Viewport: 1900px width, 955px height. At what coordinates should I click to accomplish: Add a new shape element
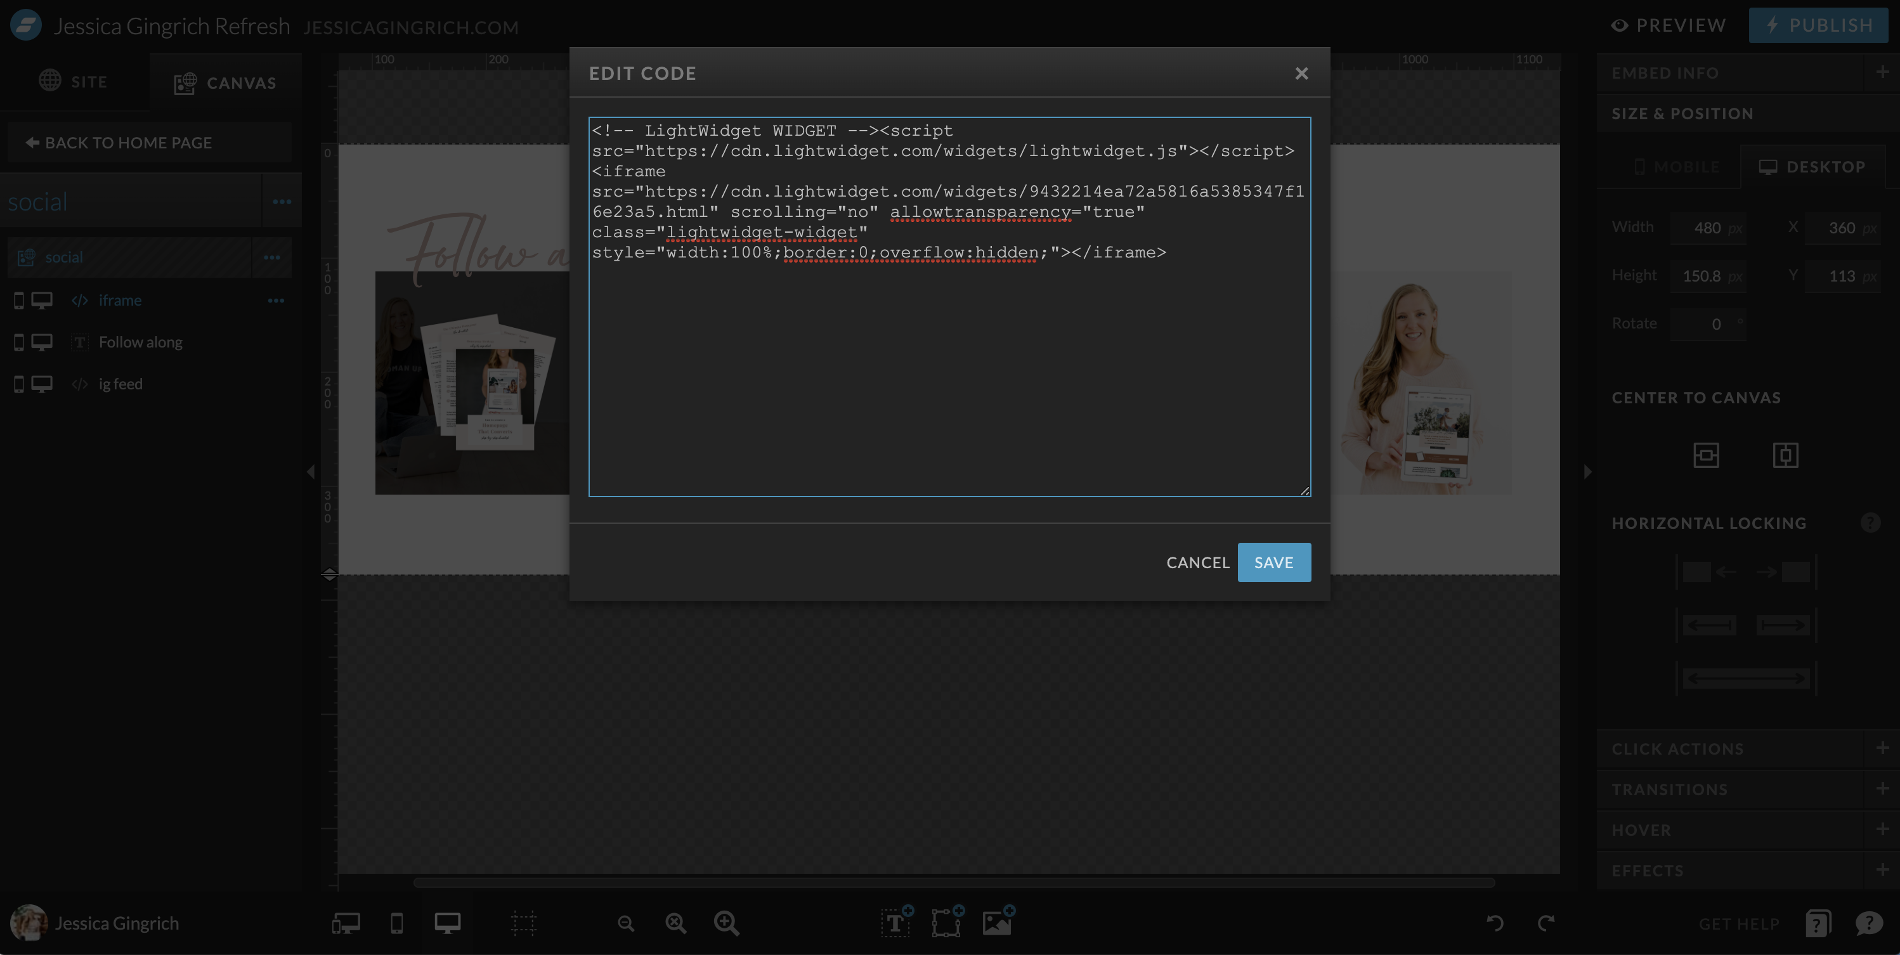click(948, 922)
